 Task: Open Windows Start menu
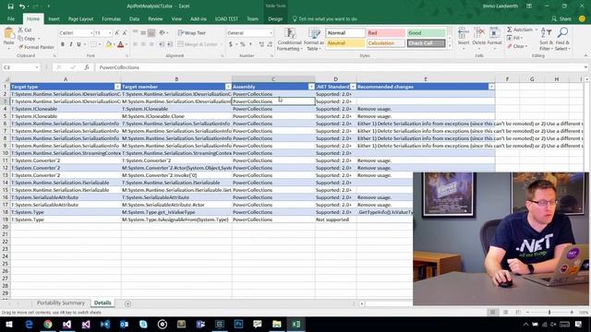coord(8,324)
